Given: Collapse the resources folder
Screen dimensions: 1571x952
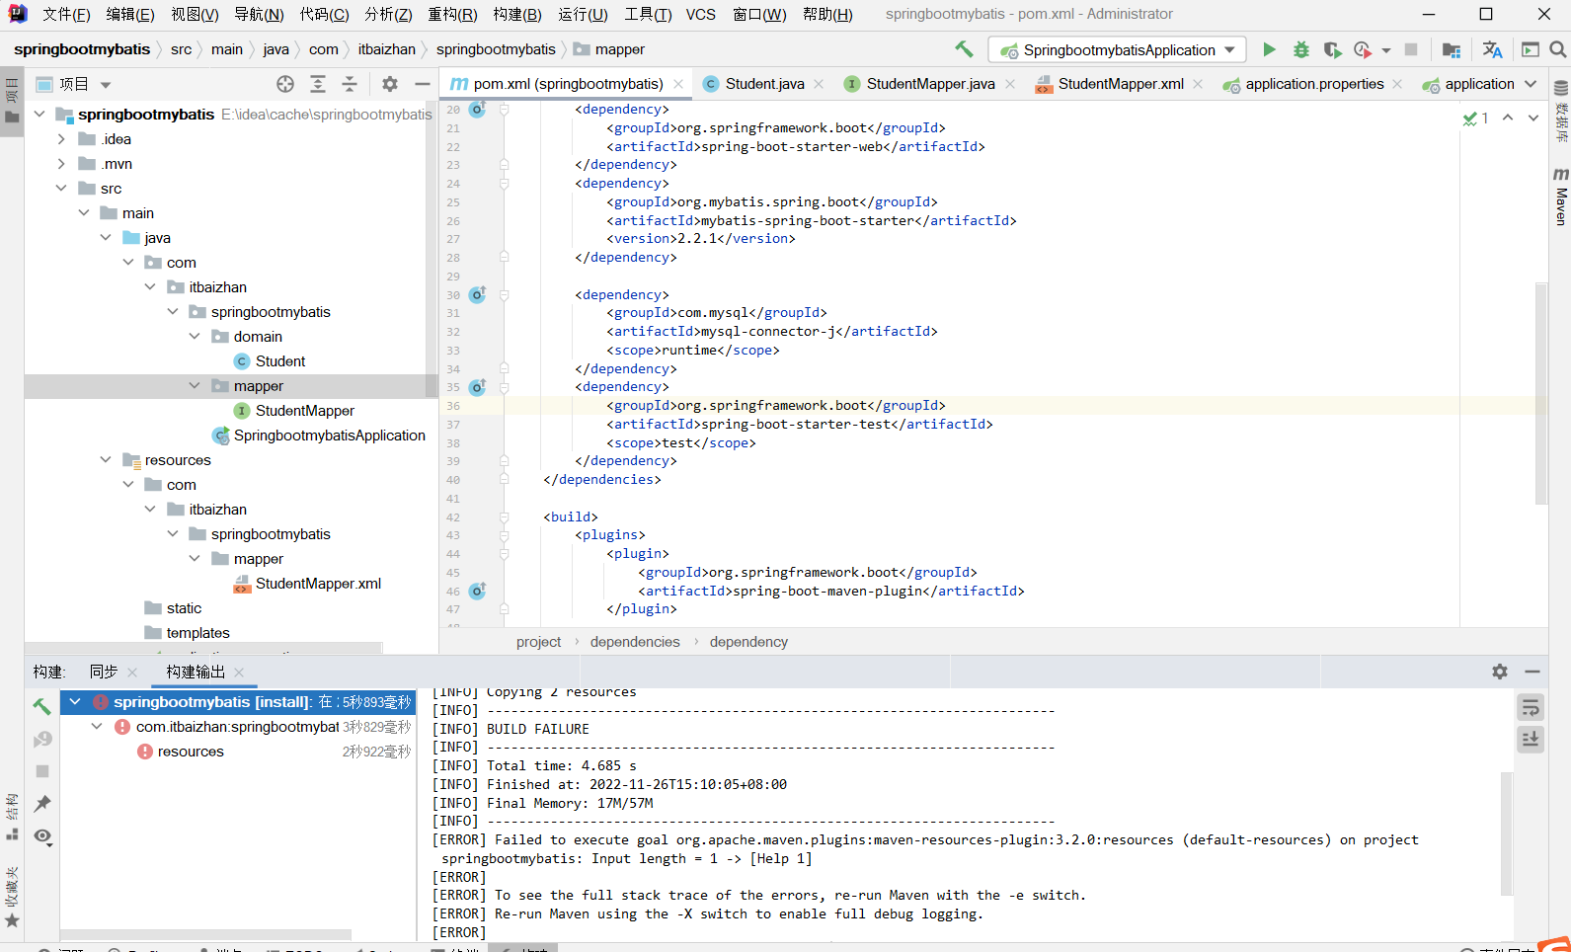Looking at the screenshot, I should pos(106,460).
